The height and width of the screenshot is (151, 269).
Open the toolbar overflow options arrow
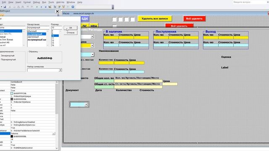click(x=113, y=8)
